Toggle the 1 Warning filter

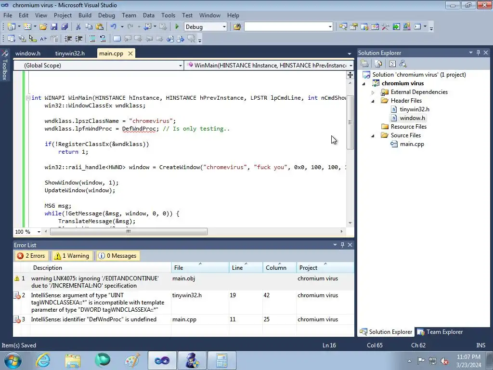(72, 256)
